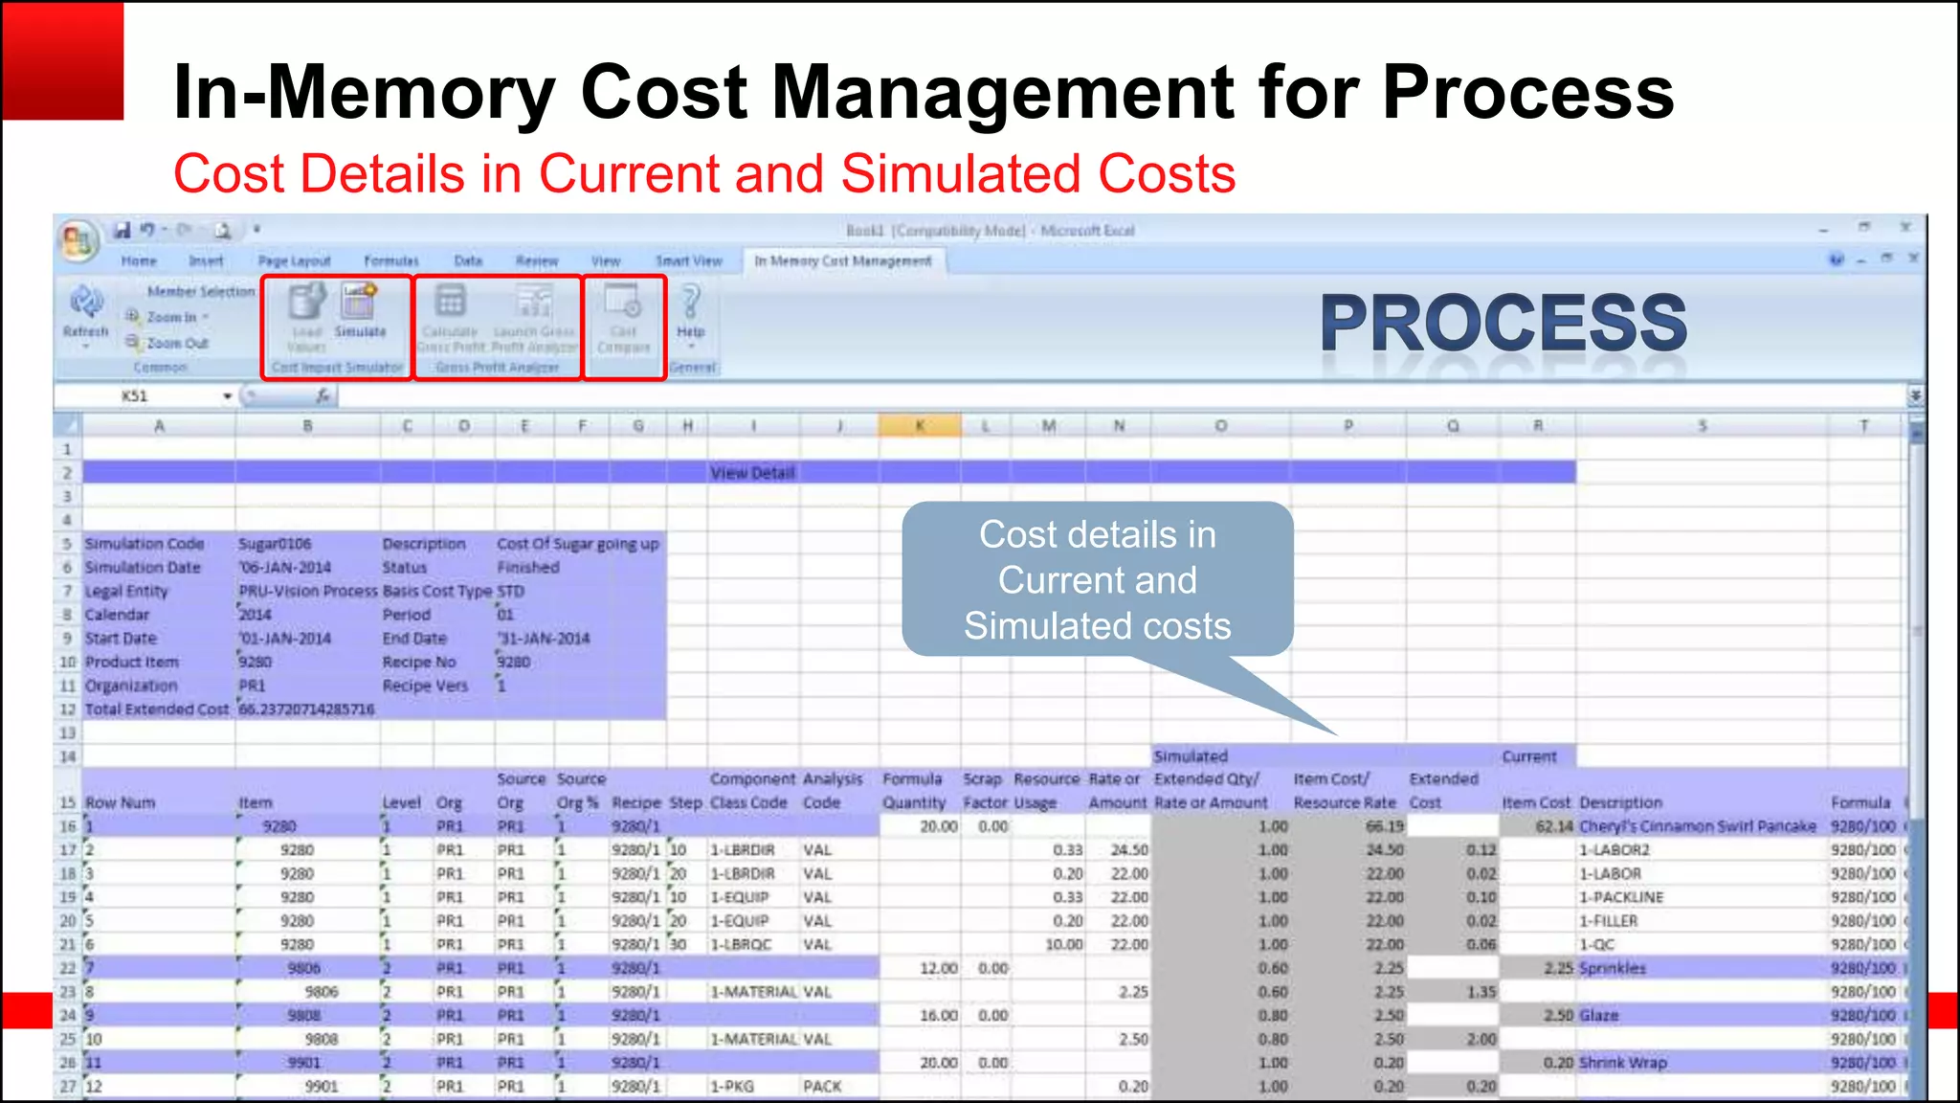Click the Cost Compare icon
The height and width of the screenshot is (1103, 1960).
(623, 302)
